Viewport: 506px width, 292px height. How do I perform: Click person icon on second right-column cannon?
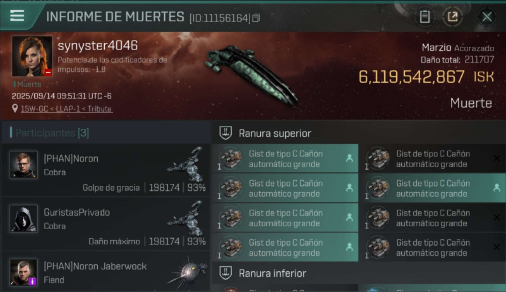[497, 188]
